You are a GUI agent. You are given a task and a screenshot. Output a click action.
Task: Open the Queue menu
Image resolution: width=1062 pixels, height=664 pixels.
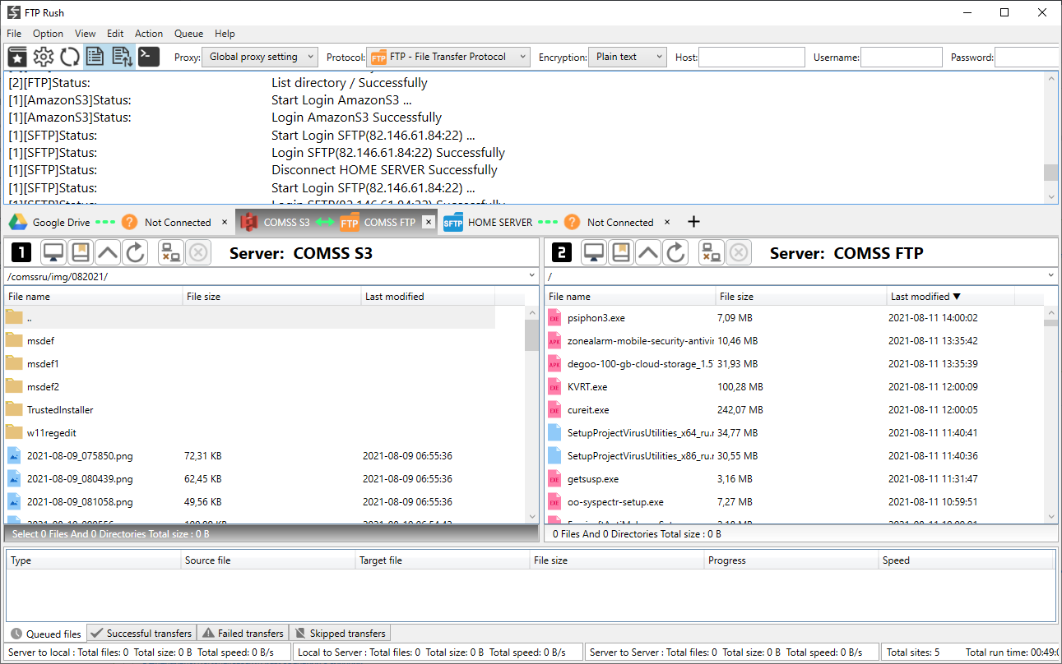[x=188, y=34]
